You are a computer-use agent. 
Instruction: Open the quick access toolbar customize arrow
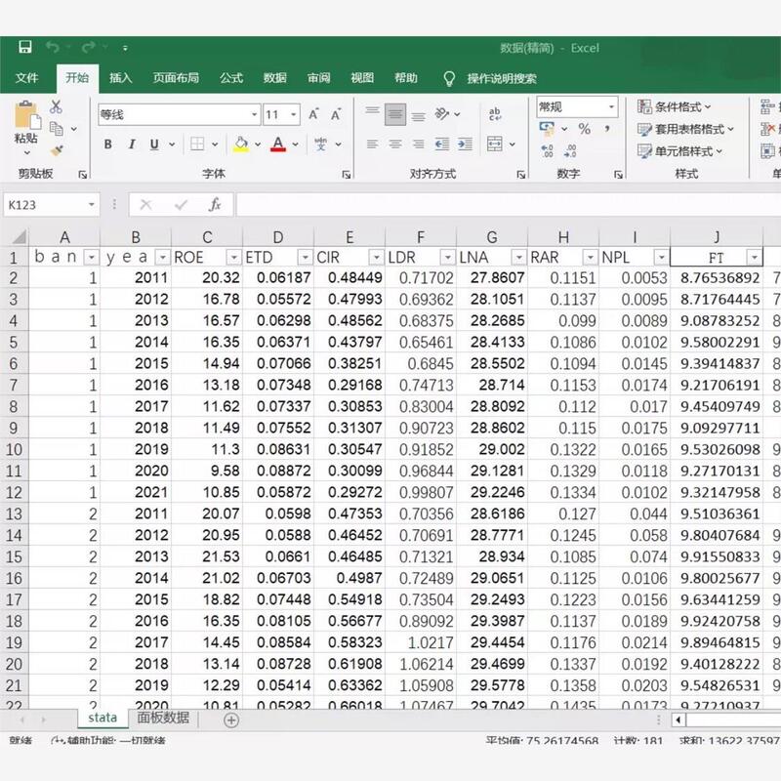[x=125, y=48]
